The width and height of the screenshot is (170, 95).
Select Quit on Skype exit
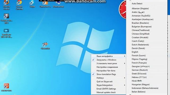coord(109,82)
